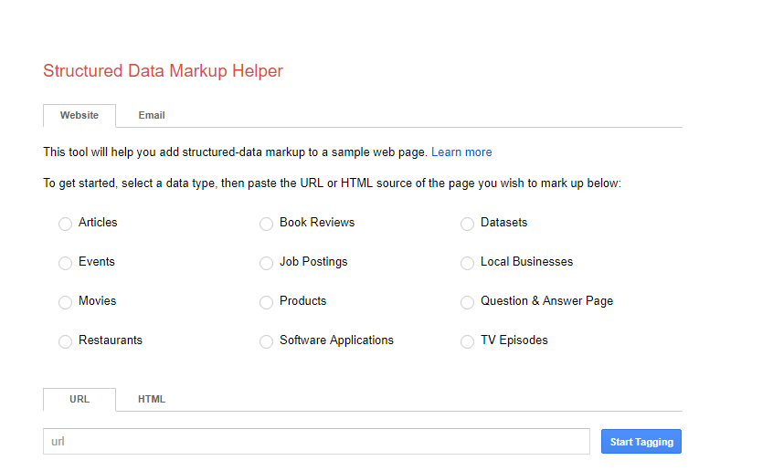Screen dimensions: 773x471
Task: Open the URL input tab
Action: point(79,399)
